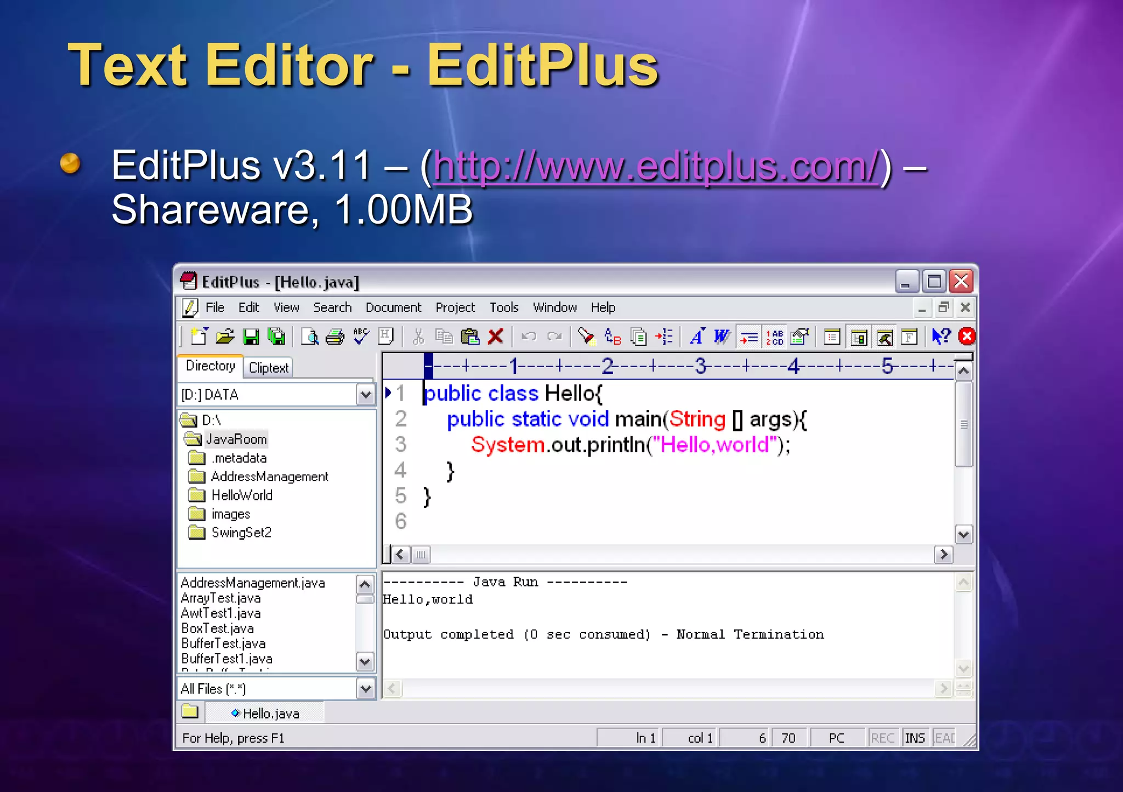Follow the http://www.editplus.com/ link

(x=656, y=166)
